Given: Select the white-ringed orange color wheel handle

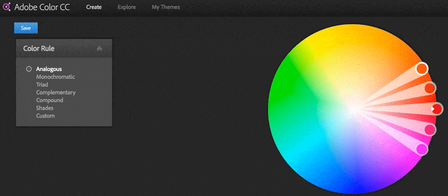Looking at the screenshot, I should (422, 69).
